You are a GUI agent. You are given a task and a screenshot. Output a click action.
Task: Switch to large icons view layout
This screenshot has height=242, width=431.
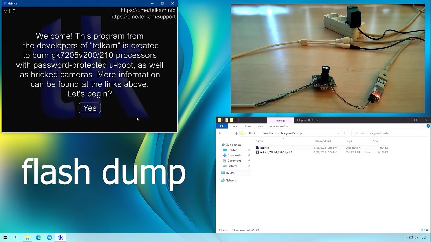tap(427, 230)
